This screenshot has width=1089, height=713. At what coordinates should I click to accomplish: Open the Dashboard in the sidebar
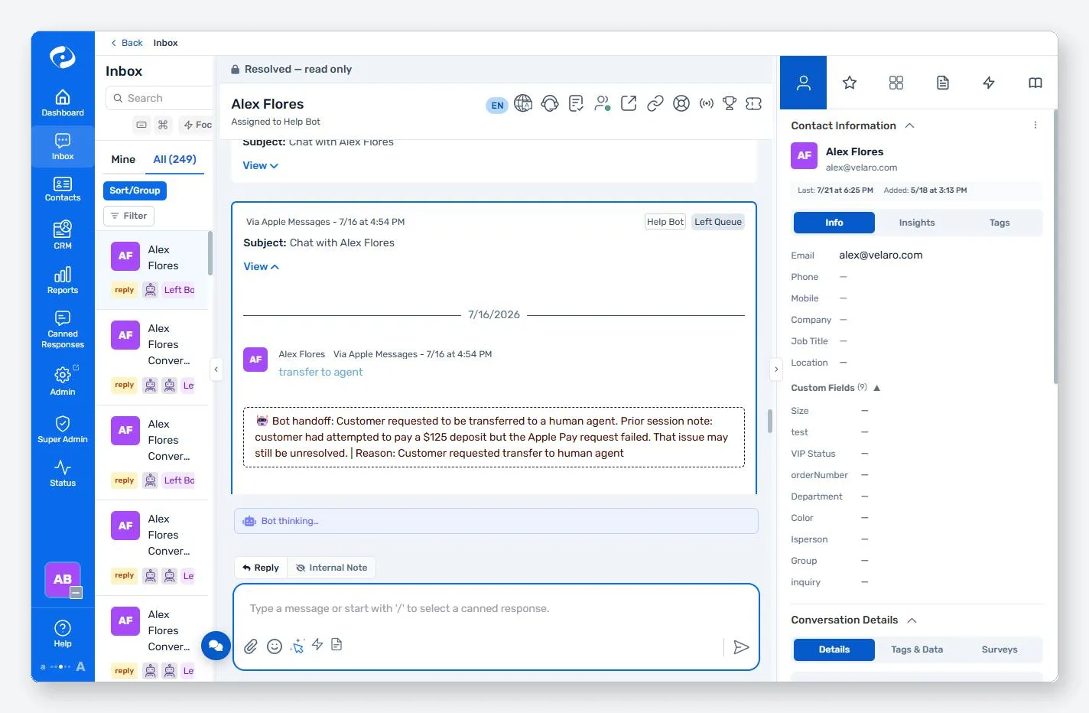click(x=63, y=103)
